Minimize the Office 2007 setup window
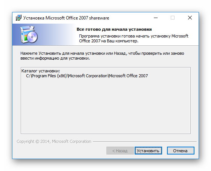This screenshot has width=211, height=171. 156,18
